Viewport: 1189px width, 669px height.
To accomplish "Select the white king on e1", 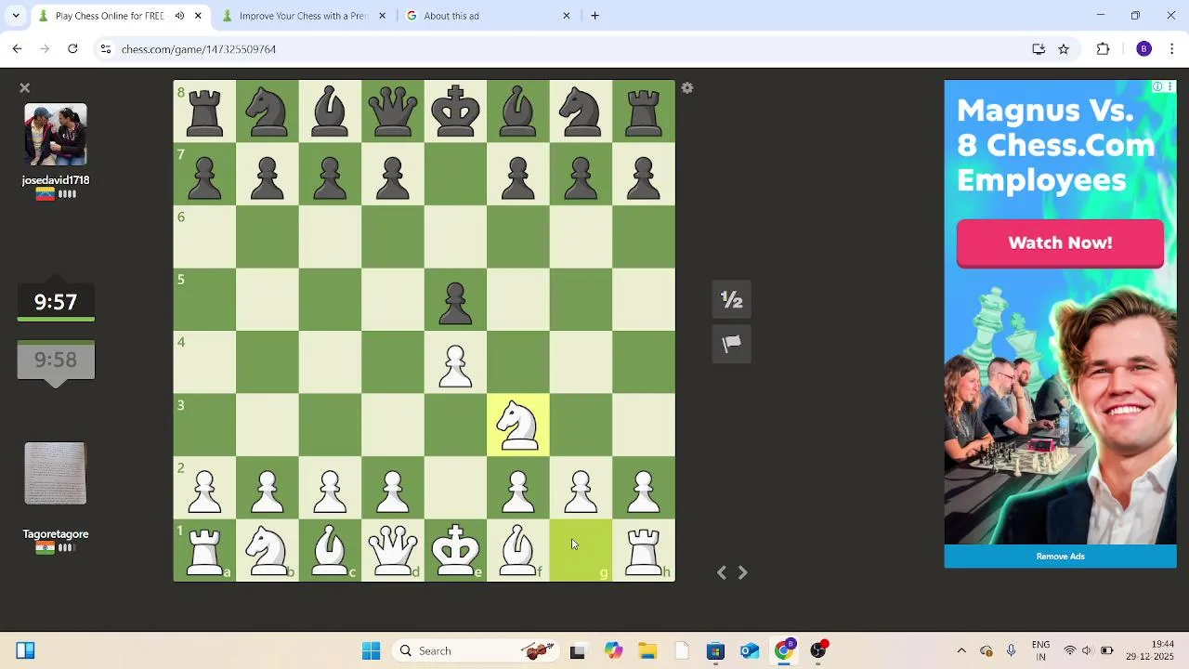I will (455, 550).
